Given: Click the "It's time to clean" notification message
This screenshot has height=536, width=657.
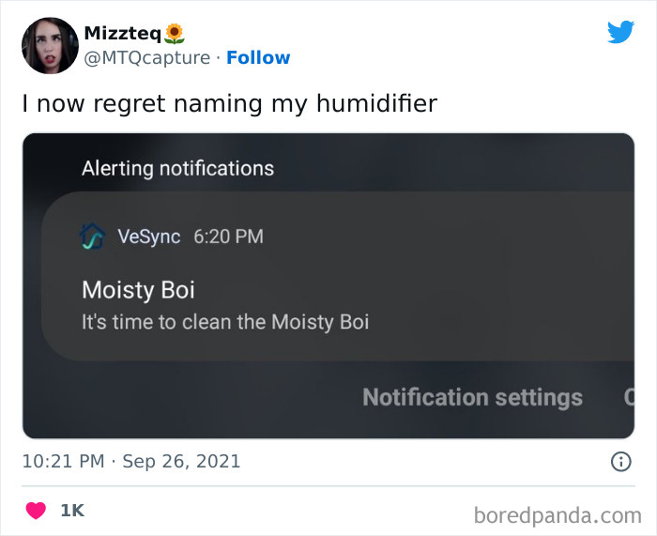Looking at the screenshot, I should coord(225,322).
